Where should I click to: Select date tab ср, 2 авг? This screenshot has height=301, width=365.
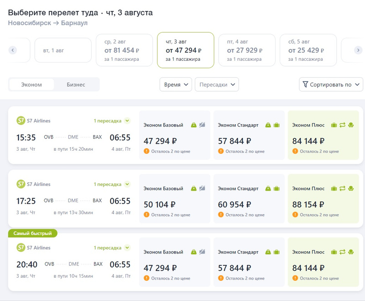124,50
